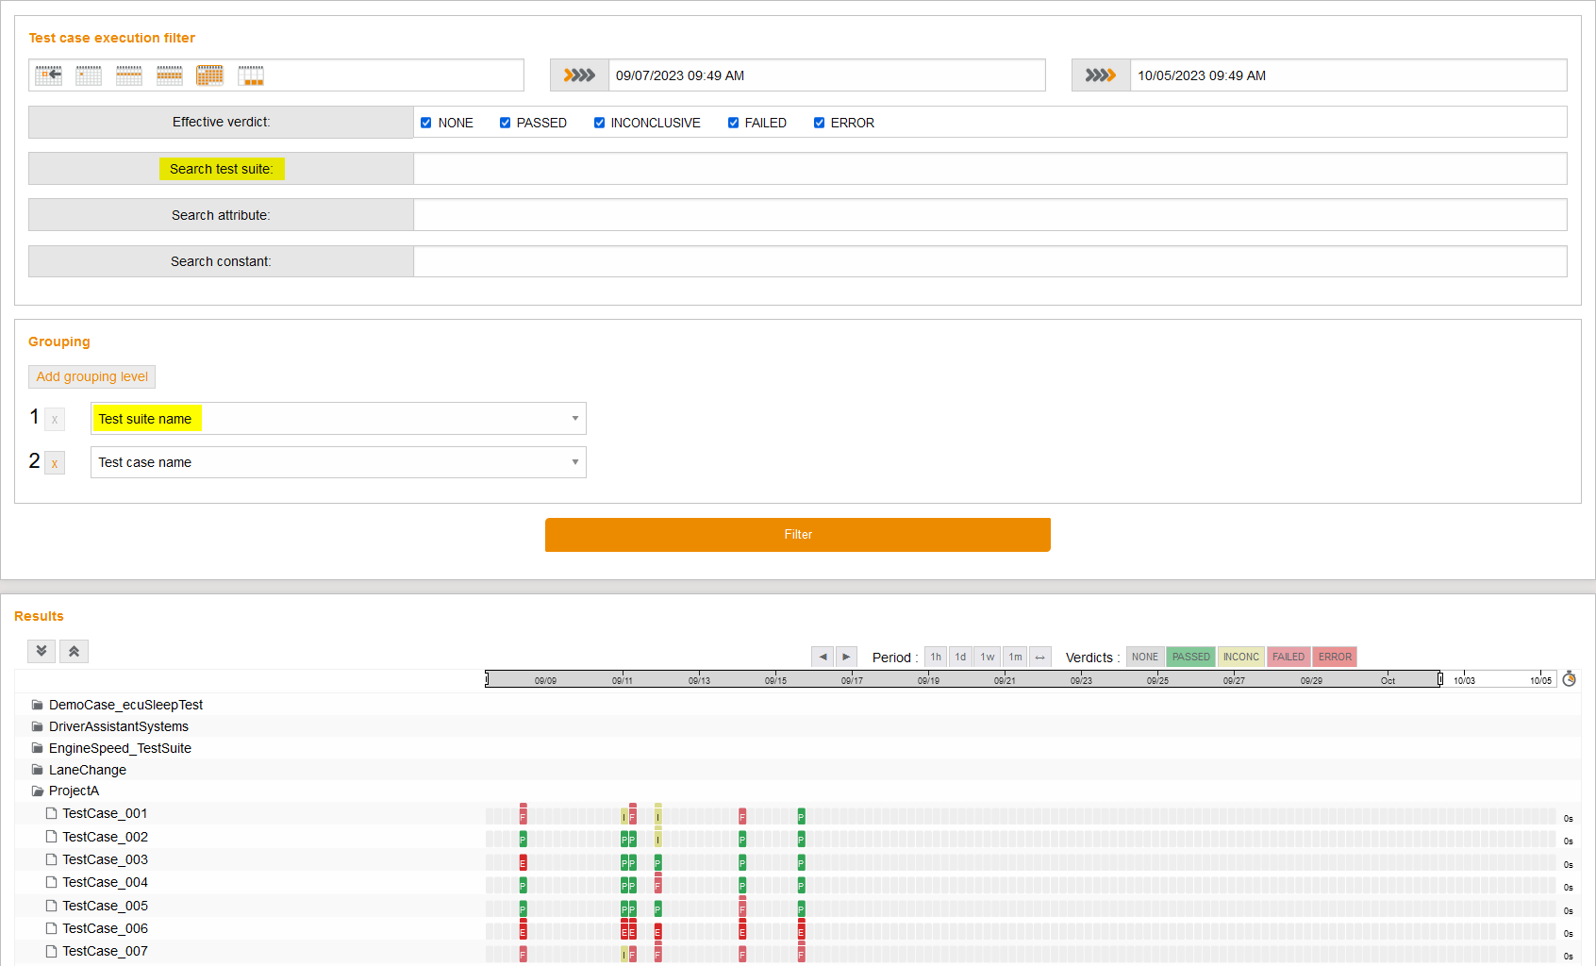Screen dimensions: 1596x966
Task: Expand the ProjectA folder in results
Action: coord(74,791)
